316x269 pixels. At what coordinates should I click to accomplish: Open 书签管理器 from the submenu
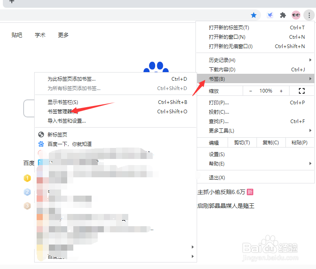(116, 112)
